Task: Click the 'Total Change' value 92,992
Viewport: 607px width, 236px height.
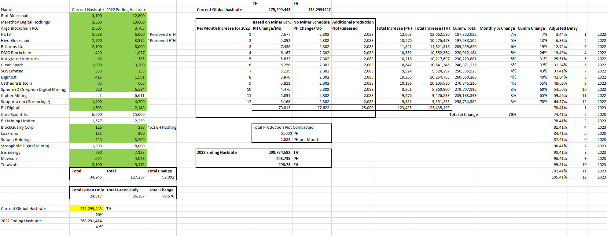Action: pos(168,177)
